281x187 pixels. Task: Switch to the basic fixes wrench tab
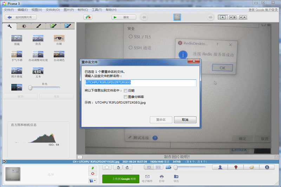point(10,26)
